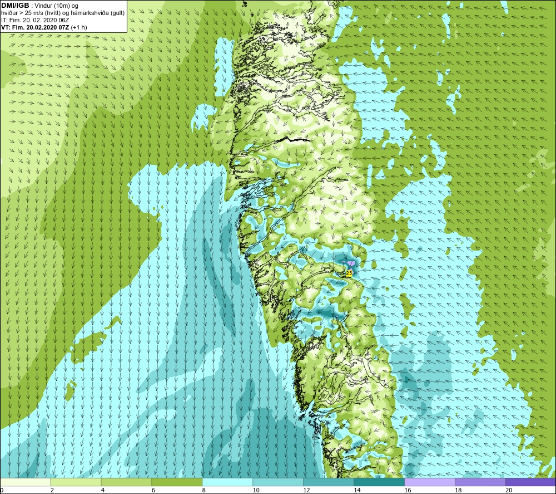This screenshot has width=556, height=494.
Task: Click the 8–10 m/s light cyan legend swatch
Action: pyautogui.click(x=227, y=482)
